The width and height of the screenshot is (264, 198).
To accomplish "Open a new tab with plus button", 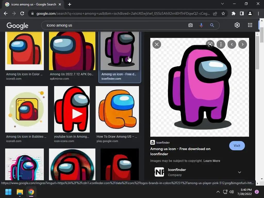I will tap(70, 4).
